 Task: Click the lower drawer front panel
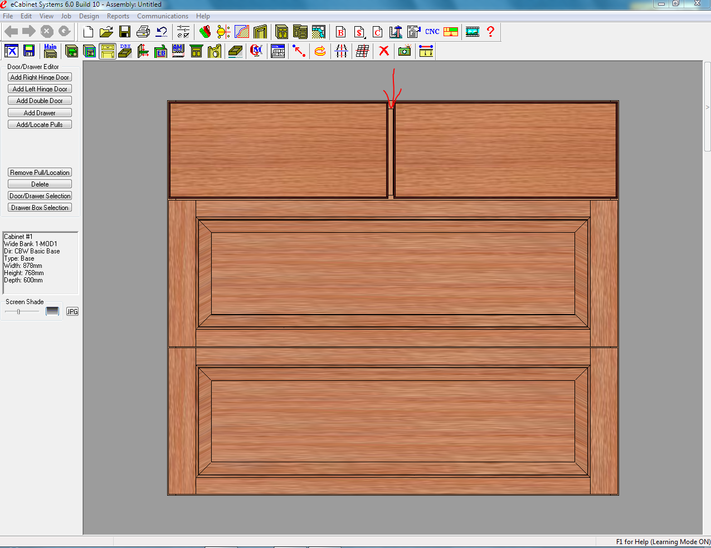coord(393,421)
